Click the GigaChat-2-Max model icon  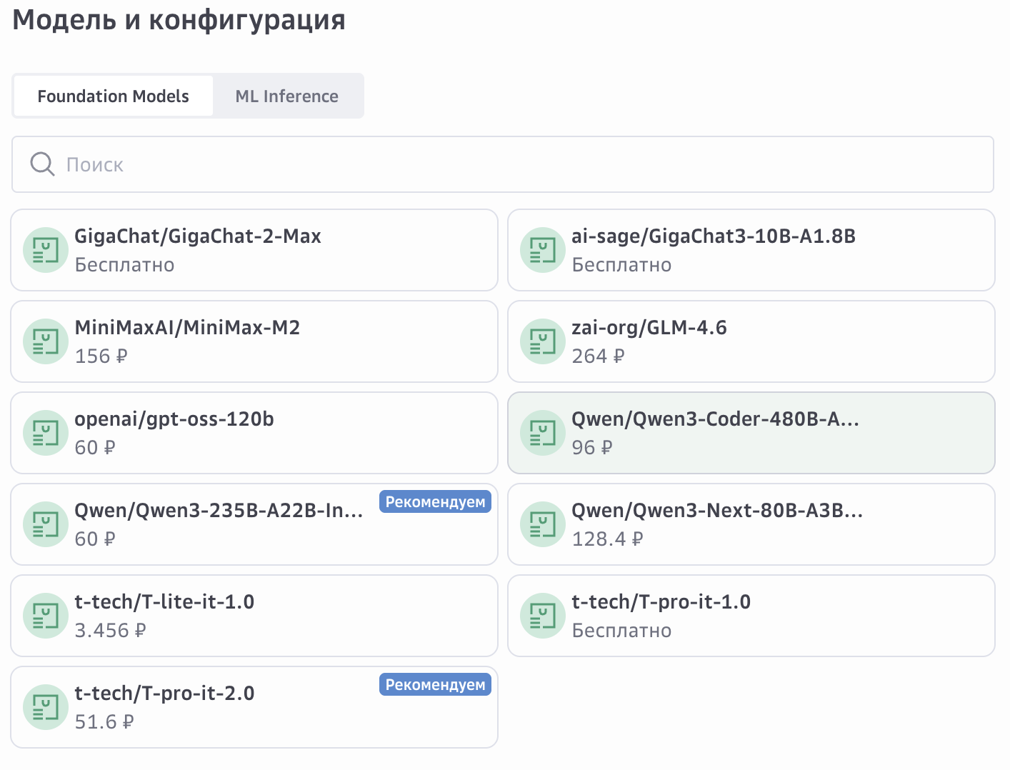46,250
